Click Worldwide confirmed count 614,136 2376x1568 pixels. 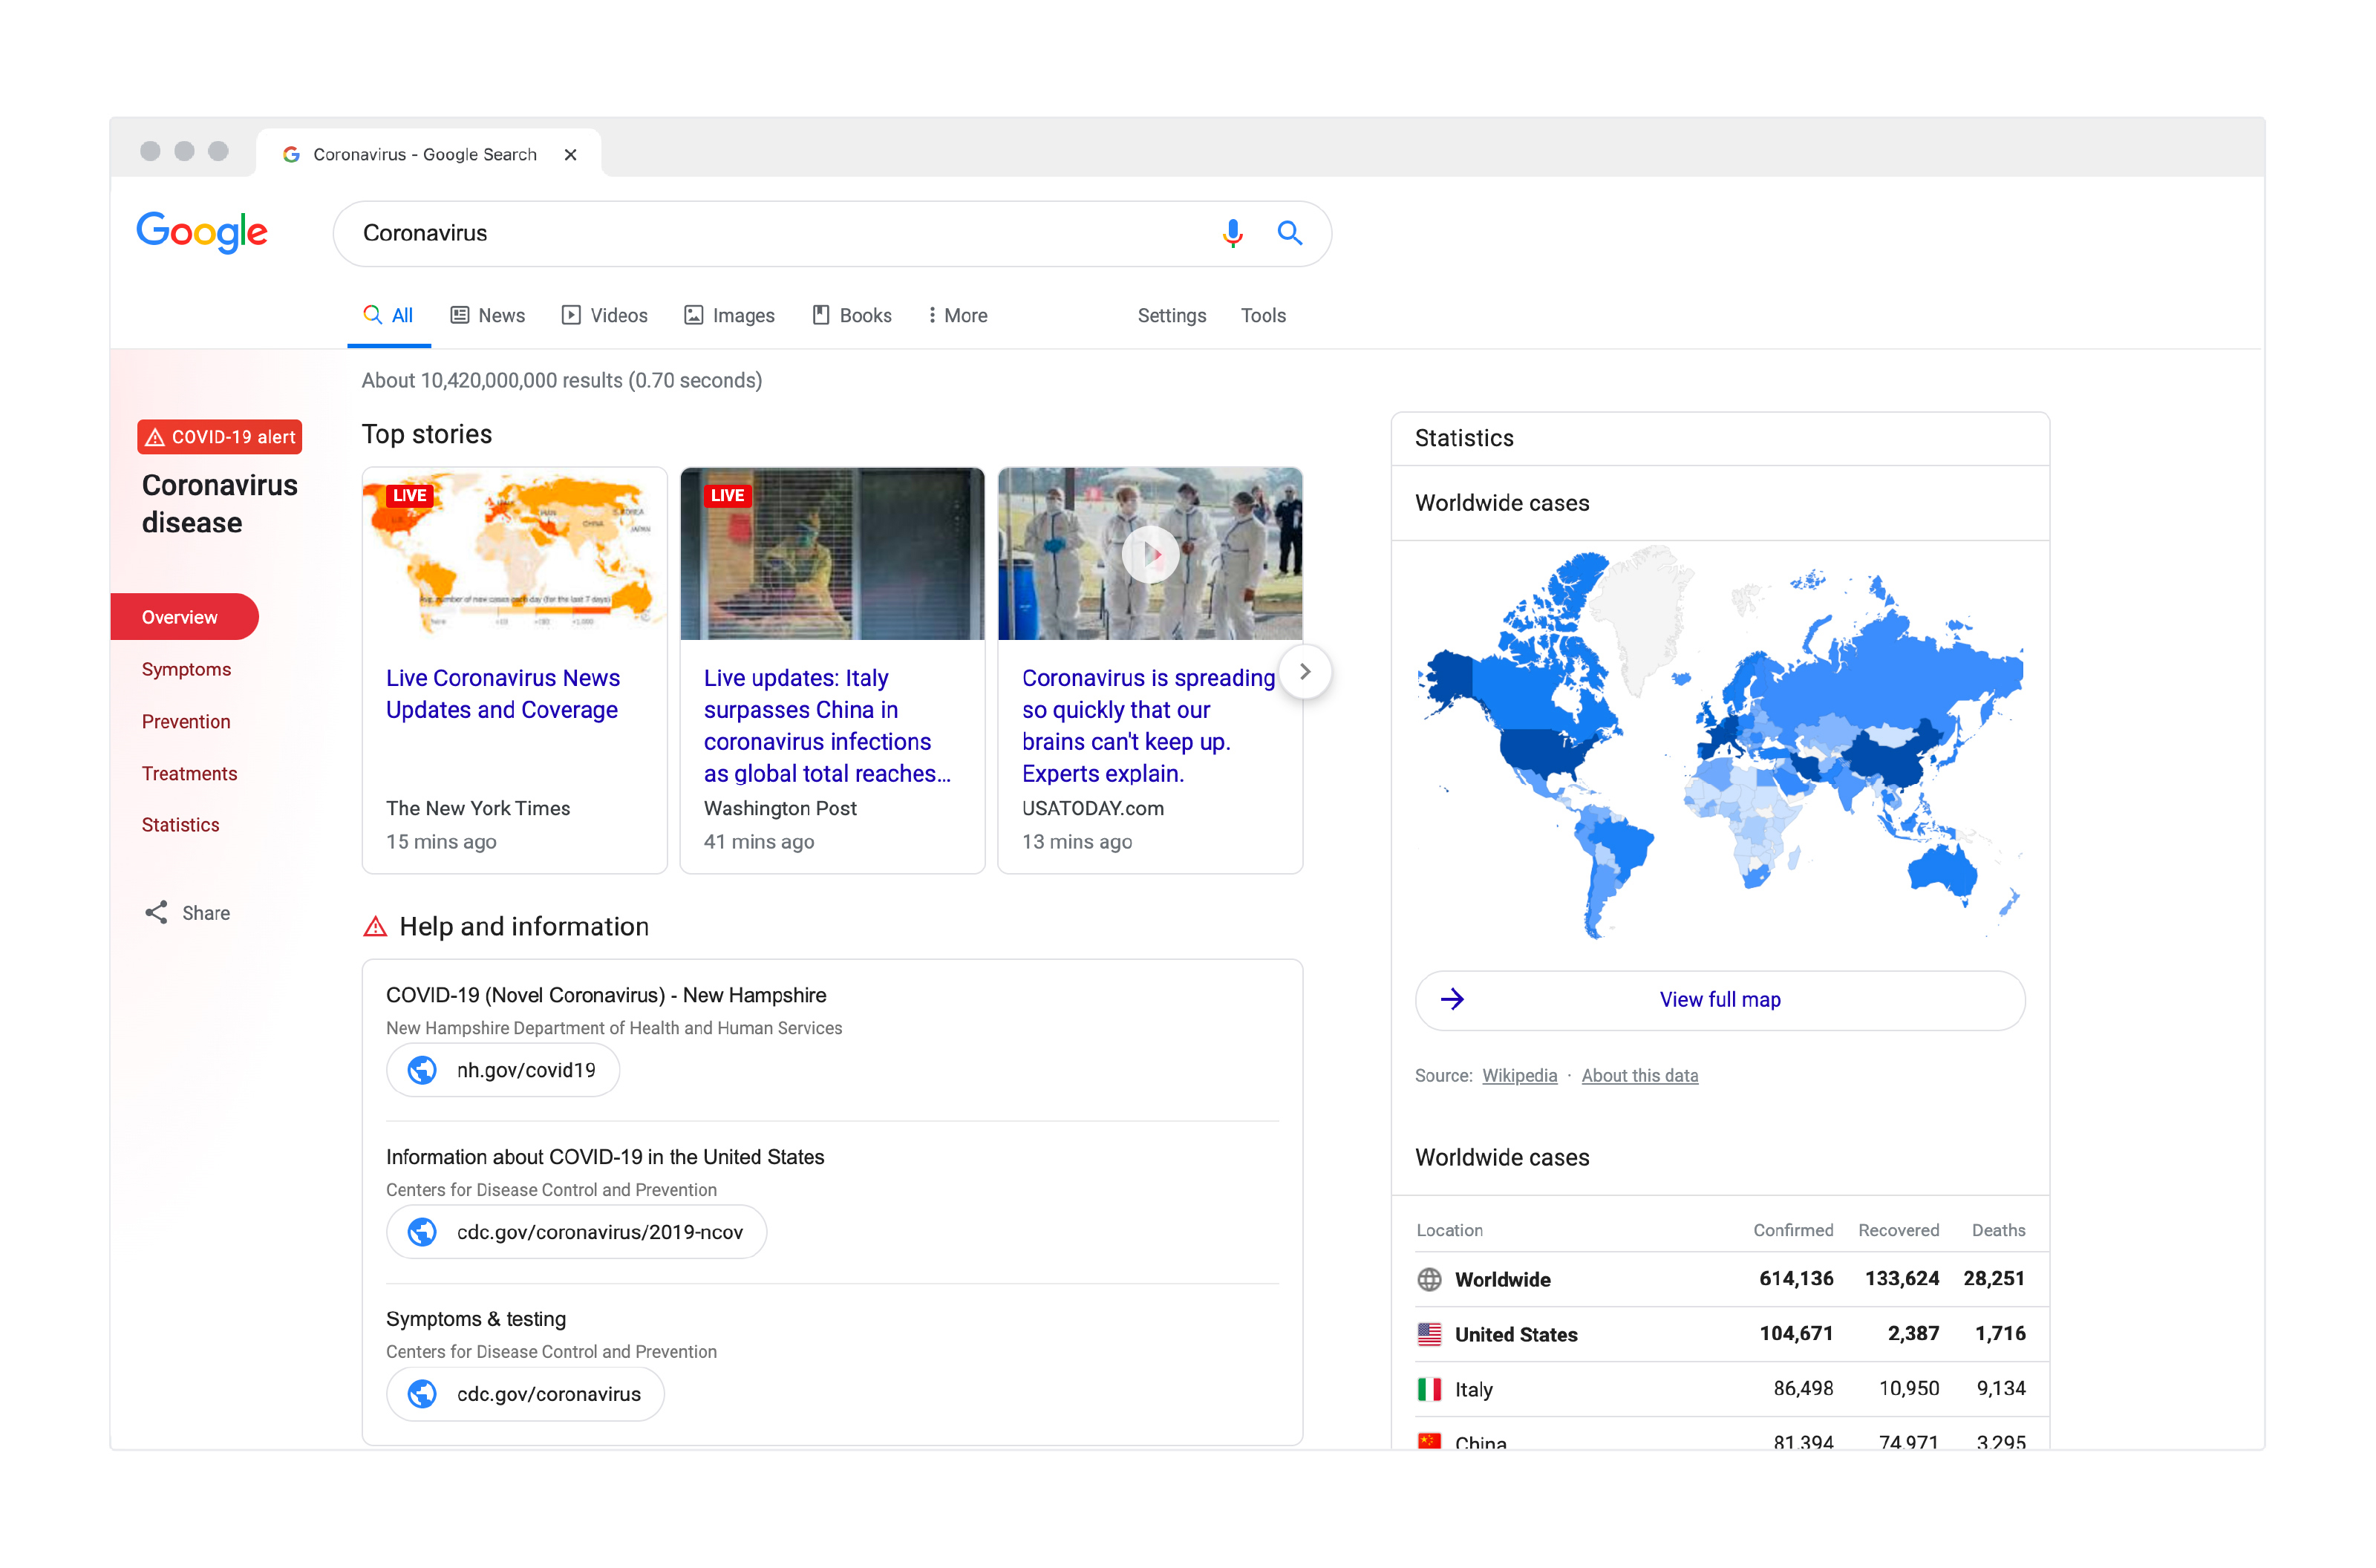pyautogui.click(x=1796, y=1279)
